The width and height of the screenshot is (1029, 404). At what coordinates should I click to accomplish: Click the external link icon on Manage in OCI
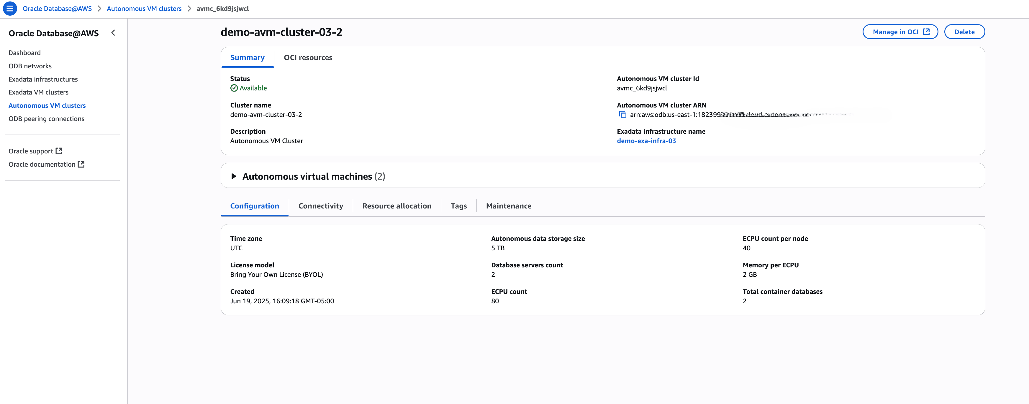pyautogui.click(x=927, y=32)
